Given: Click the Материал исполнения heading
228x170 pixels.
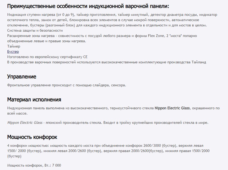Looking at the screenshot, I should [34, 100].
